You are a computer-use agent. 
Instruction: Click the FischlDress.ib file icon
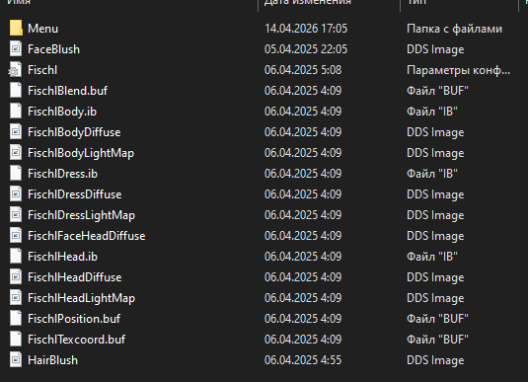pyautogui.click(x=16, y=174)
